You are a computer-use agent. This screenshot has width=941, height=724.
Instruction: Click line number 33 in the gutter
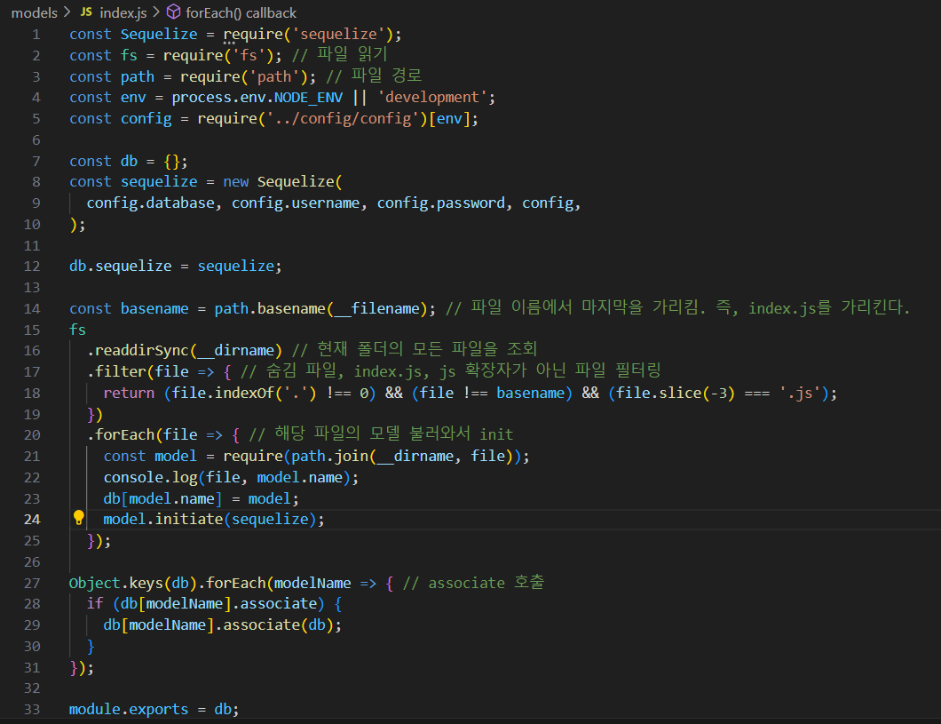[32, 709]
